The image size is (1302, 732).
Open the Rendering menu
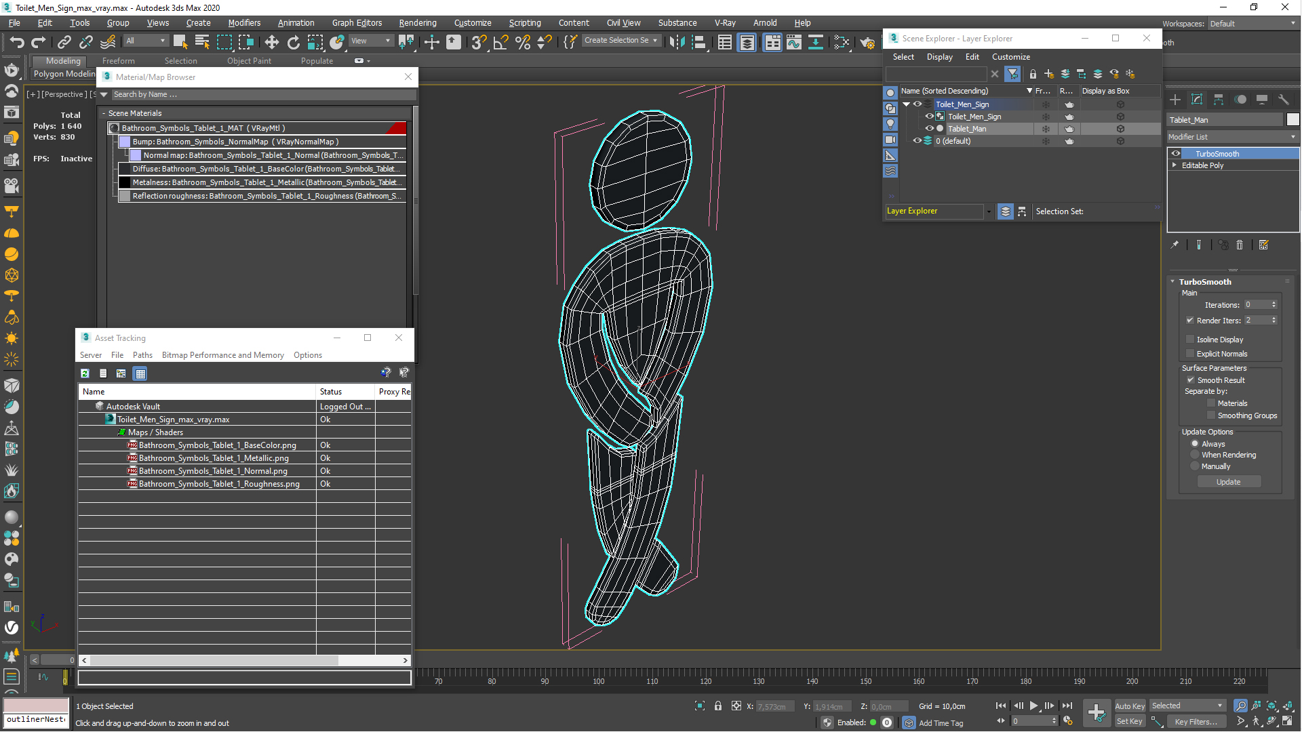(x=418, y=23)
